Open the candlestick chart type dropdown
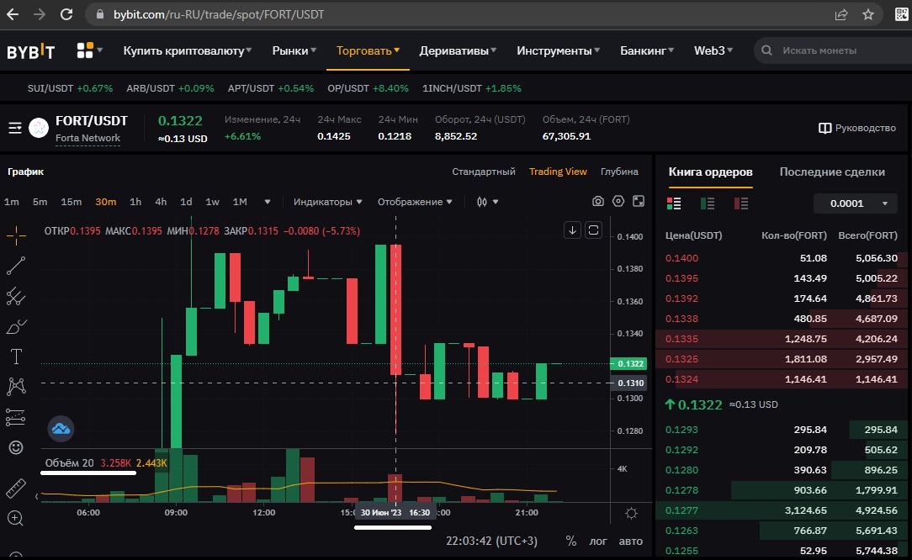 (x=487, y=202)
